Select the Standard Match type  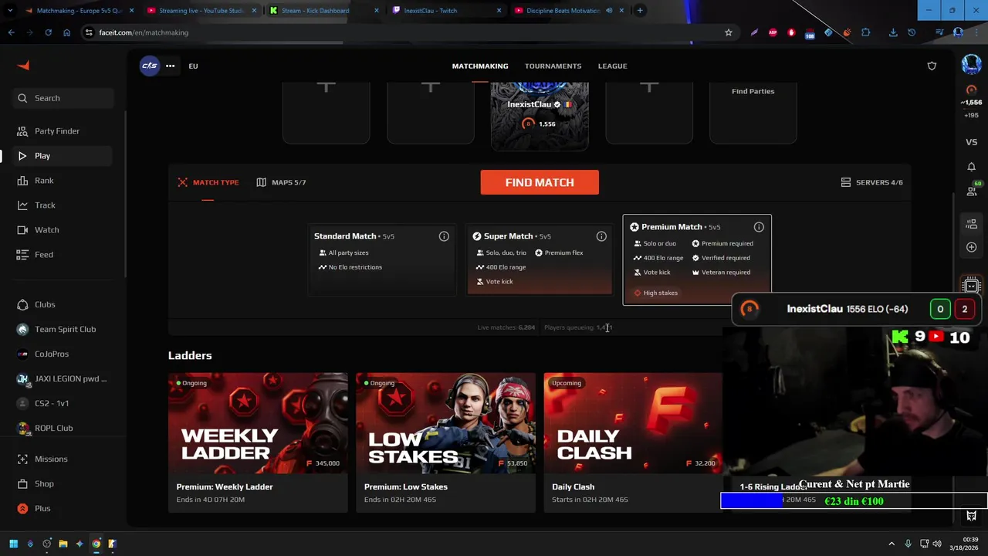[x=382, y=261]
